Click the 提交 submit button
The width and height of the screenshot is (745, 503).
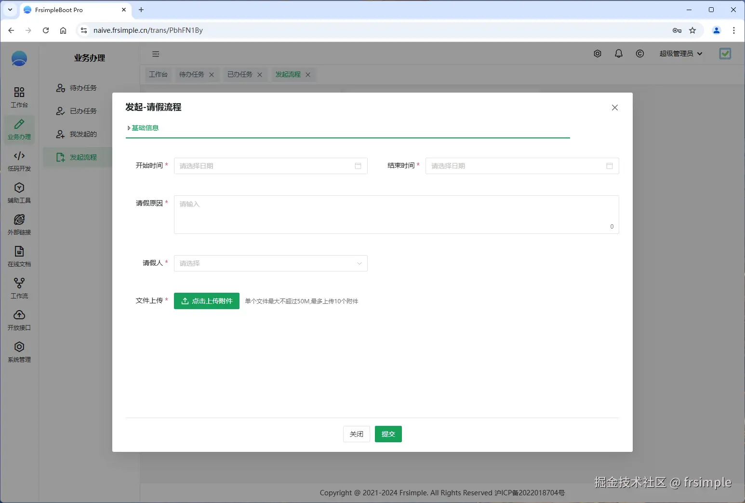click(x=388, y=434)
